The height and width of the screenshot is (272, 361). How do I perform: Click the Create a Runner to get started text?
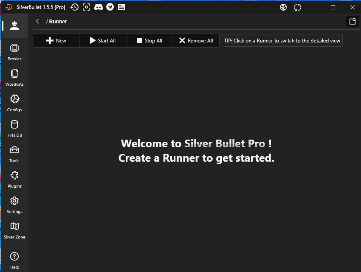(x=196, y=158)
